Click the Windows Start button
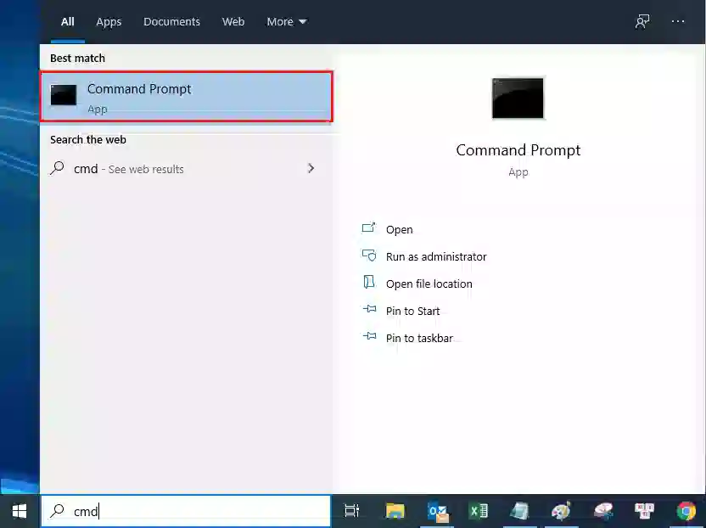 [20, 510]
